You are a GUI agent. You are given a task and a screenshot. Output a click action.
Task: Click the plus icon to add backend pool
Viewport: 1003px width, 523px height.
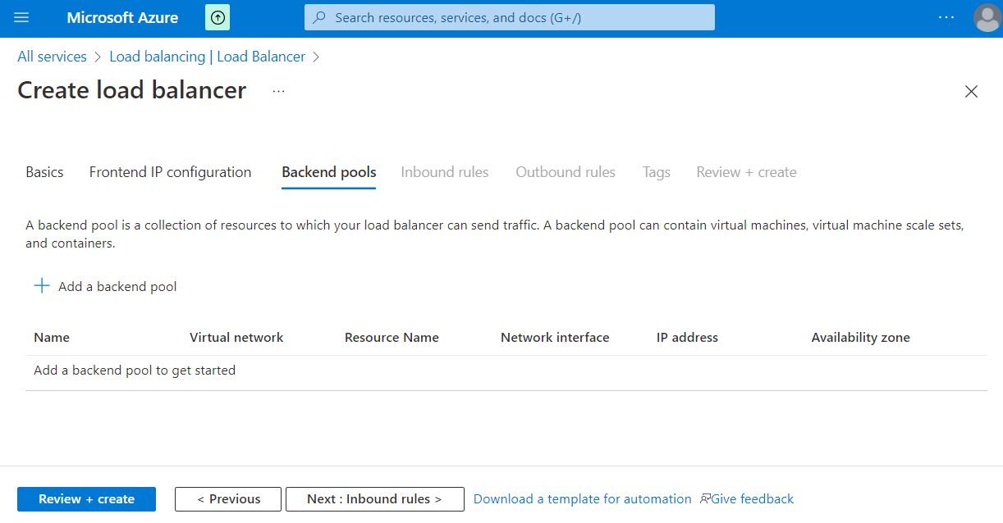(x=41, y=286)
